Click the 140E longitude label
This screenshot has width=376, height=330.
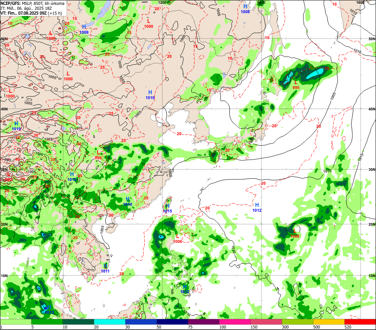(x=261, y=3)
